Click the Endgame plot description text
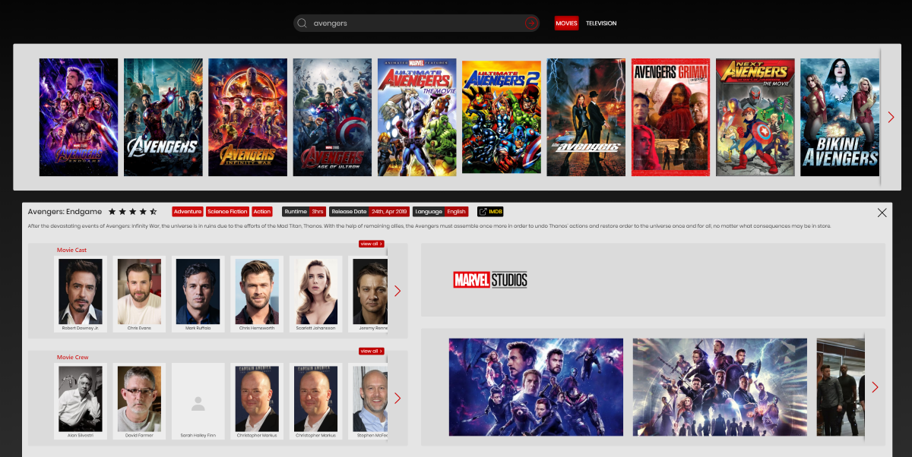 (429, 226)
